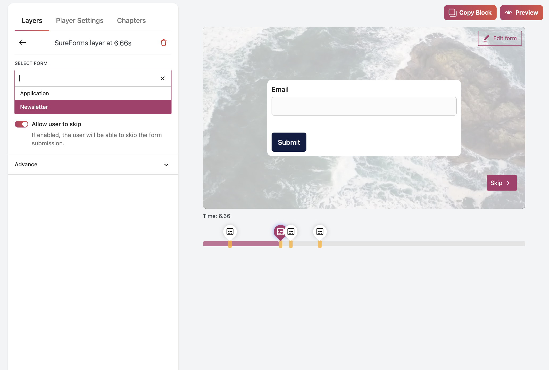Clear the form selection with the X icon

pos(163,78)
